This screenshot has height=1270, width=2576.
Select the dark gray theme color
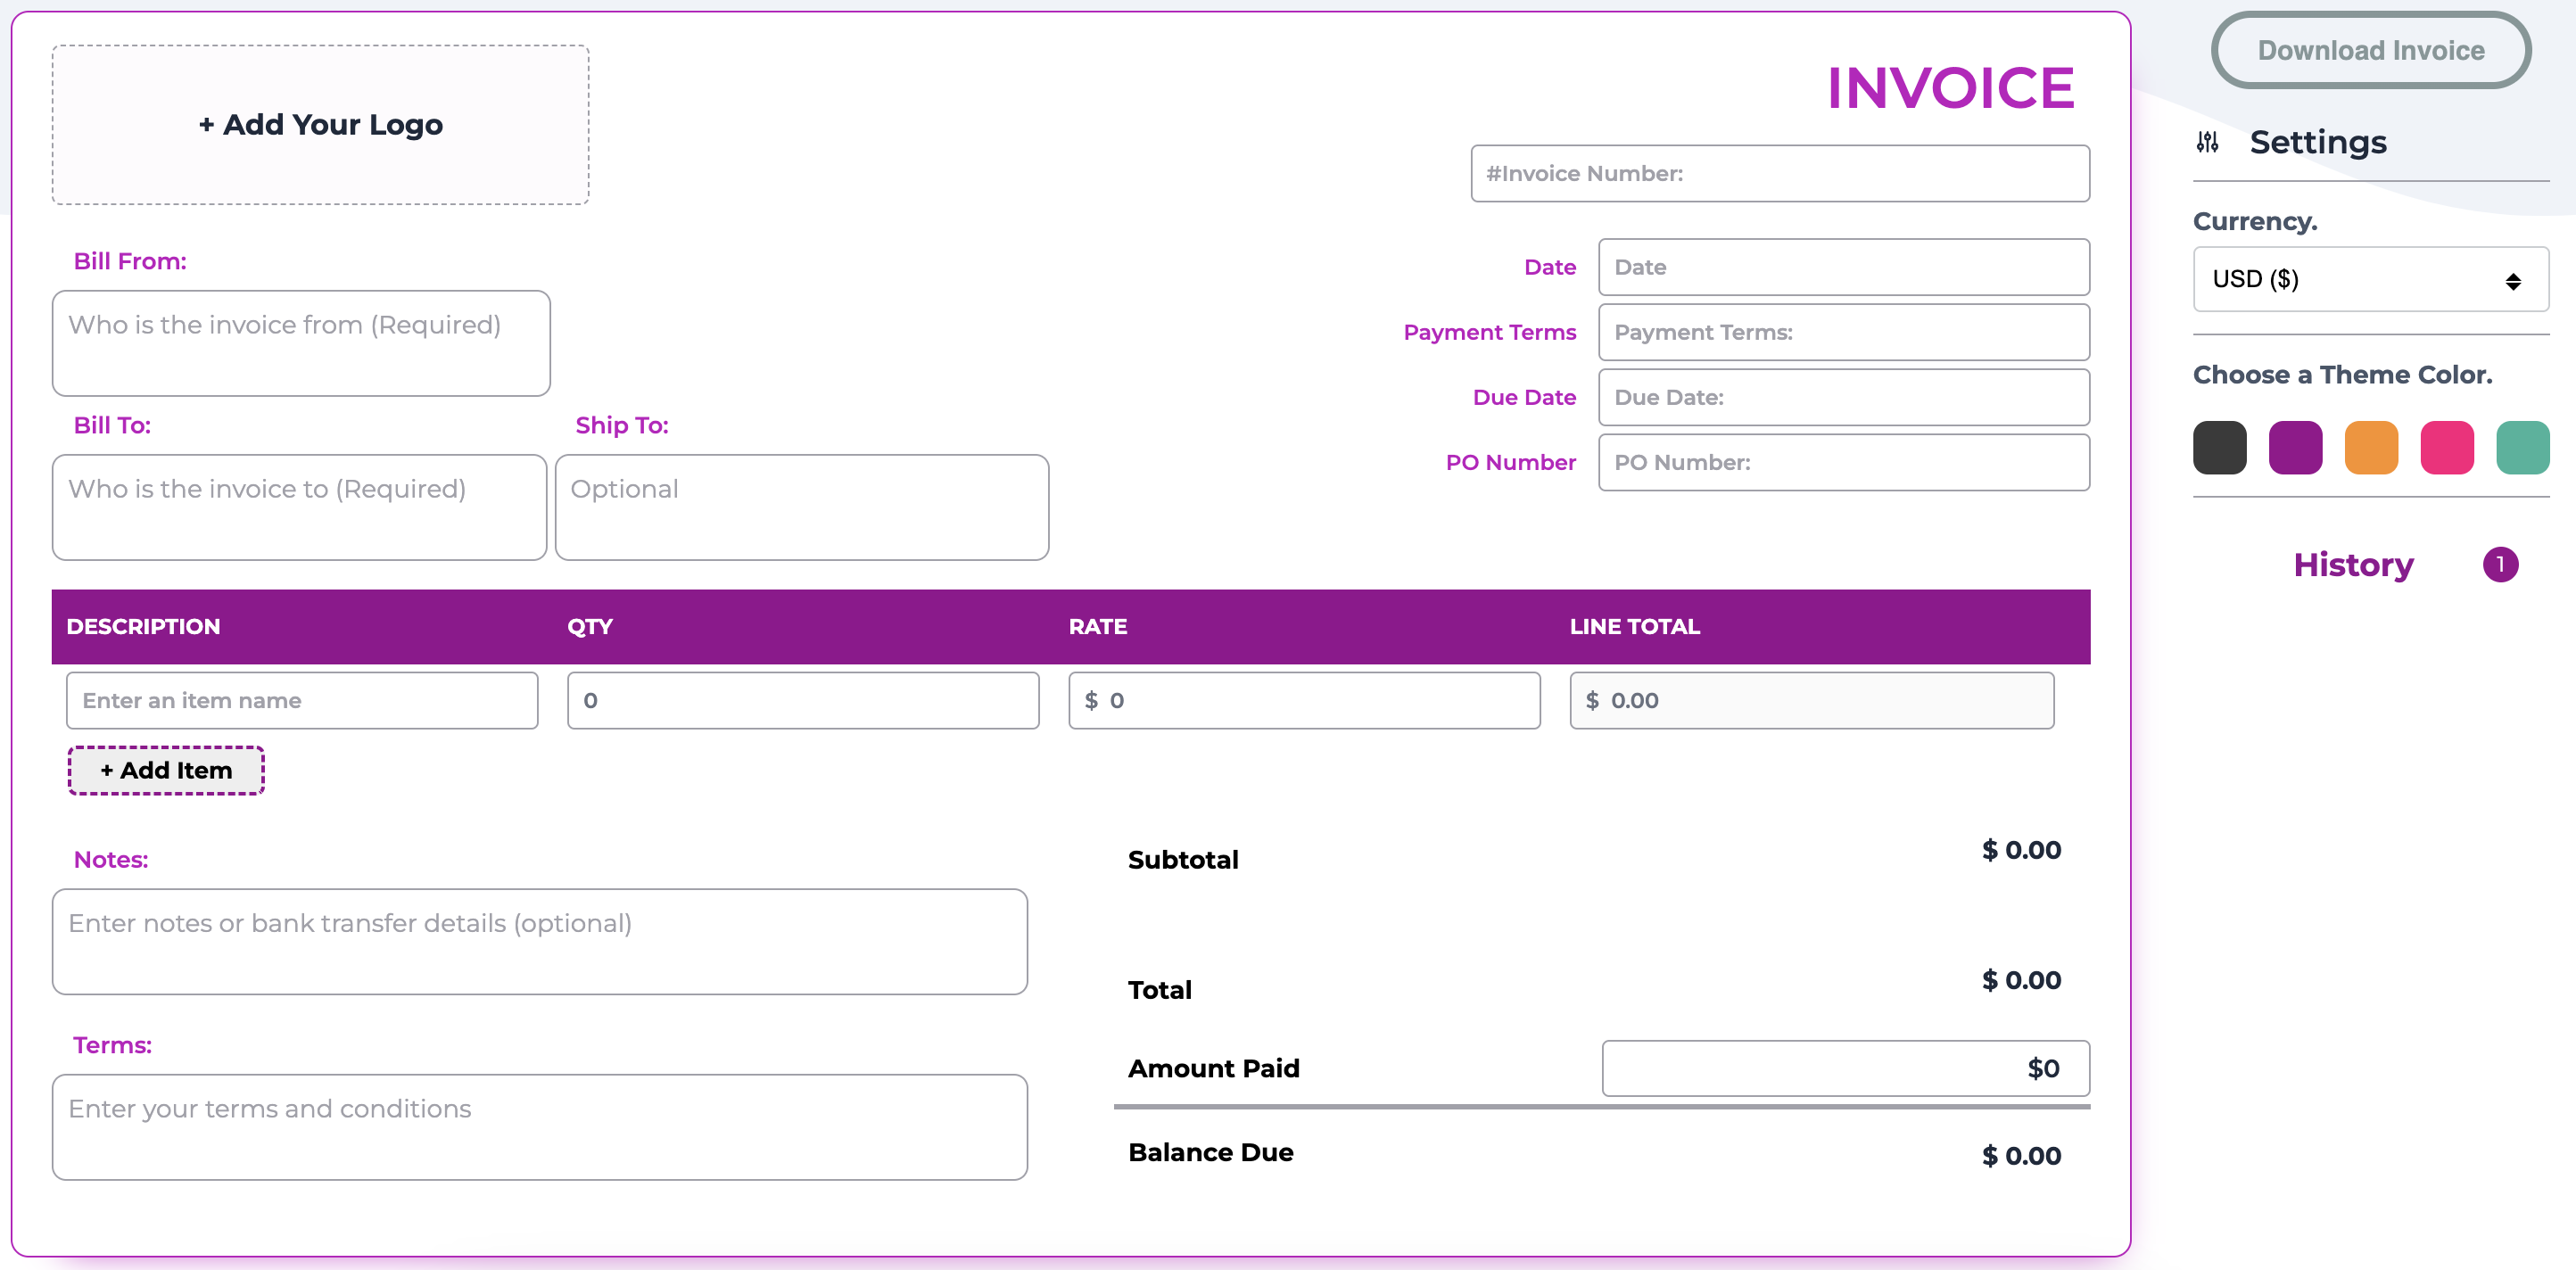[2220, 447]
